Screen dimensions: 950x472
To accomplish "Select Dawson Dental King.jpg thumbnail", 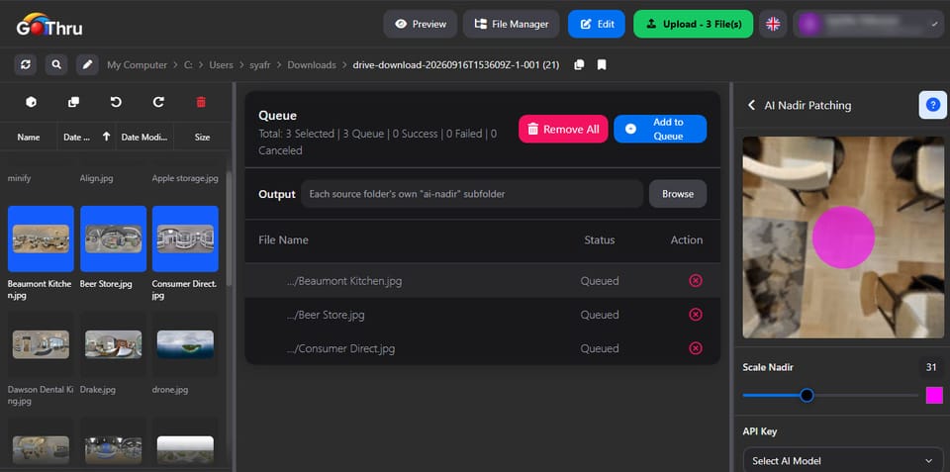I will pyautogui.click(x=41, y=344).
